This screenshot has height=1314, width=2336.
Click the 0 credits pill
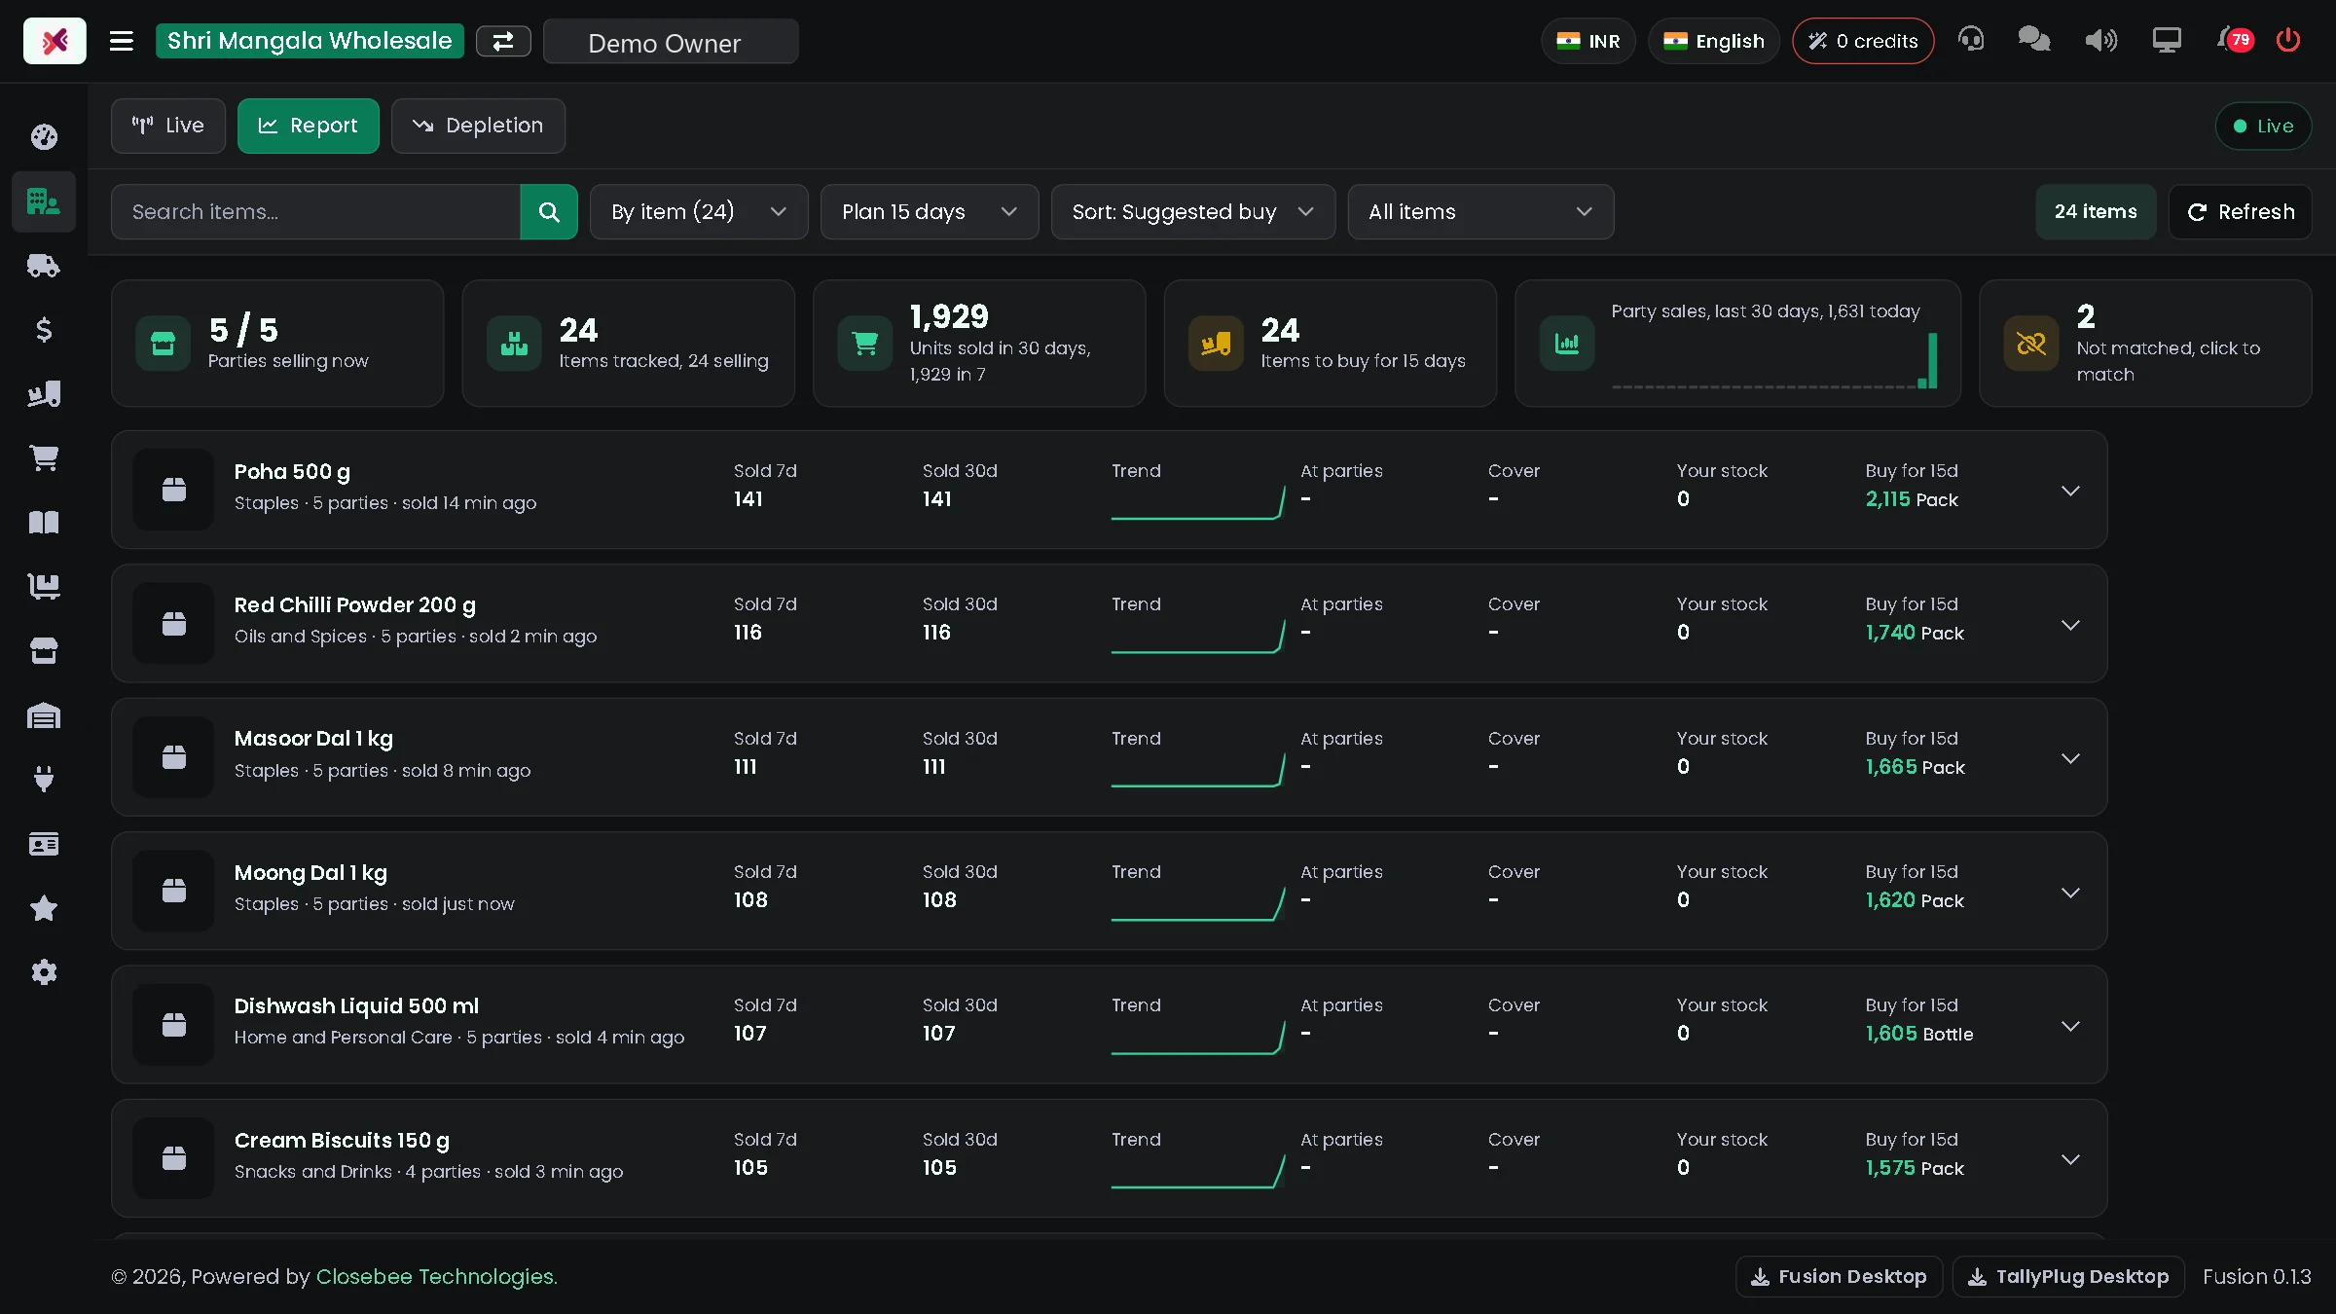coord(1863,41)
